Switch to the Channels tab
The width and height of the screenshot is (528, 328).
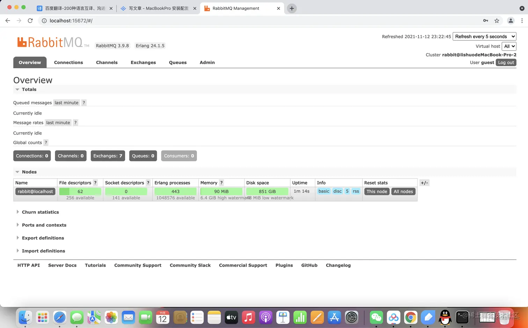(x=107, y=63)
